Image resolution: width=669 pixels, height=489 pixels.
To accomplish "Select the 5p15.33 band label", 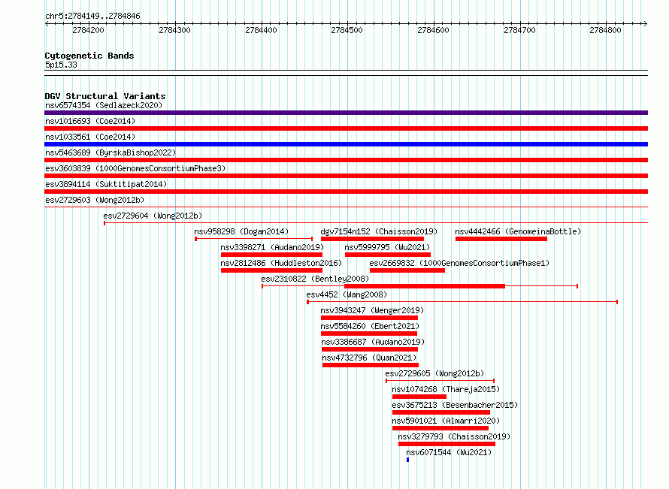I will click(x=61, y=65).
